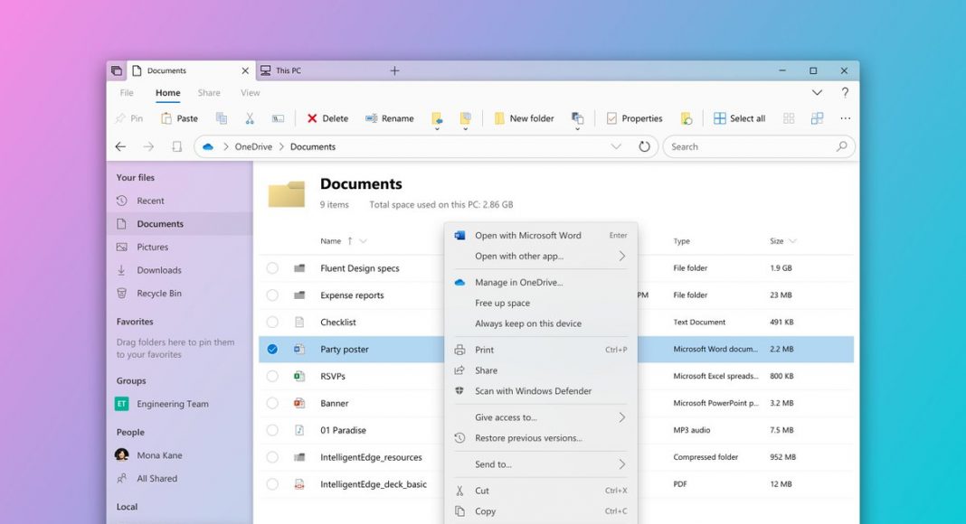Click the Rename button in the ribbon

point(389,118)
